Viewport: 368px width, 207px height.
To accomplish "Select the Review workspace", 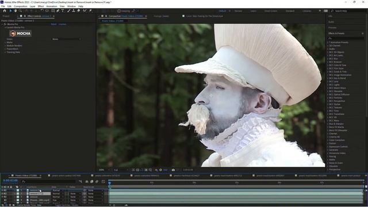I will [238, 11].
